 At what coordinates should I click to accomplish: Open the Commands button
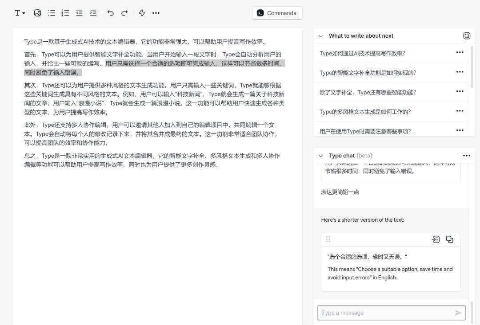click(x=277, y=13)
